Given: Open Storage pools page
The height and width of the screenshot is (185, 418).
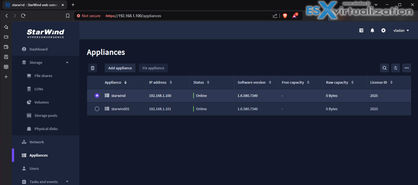Looking at the screenshot, I should 46,115.
